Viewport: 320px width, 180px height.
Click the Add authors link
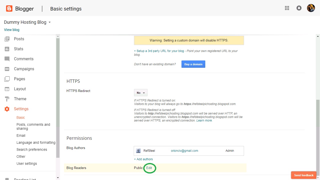point(143,159)
